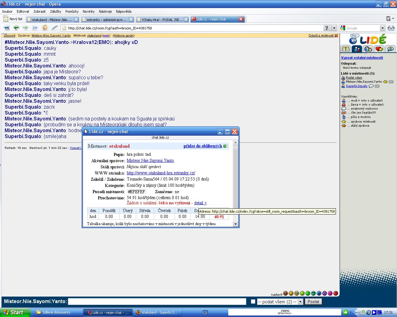The image size is (397, 317).
Task: Click the user info icon beside Misteor.Niie.Sayomi.Yanto
Action: (x=343, y=82)
